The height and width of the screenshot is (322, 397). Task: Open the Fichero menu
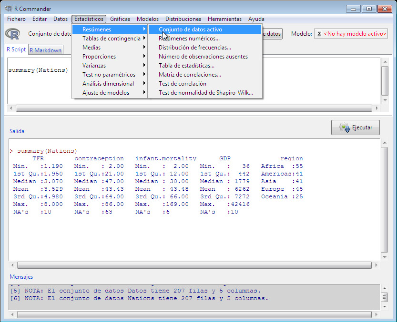point(16,19)
